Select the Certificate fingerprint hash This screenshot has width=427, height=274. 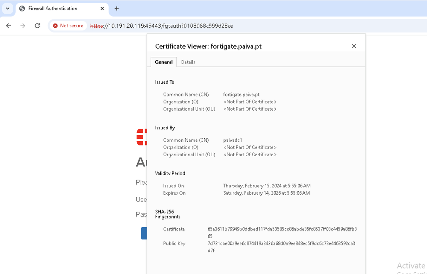pyautogui.click(x=282, y=233)
